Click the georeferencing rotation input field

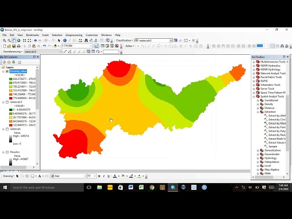point(111,52)
